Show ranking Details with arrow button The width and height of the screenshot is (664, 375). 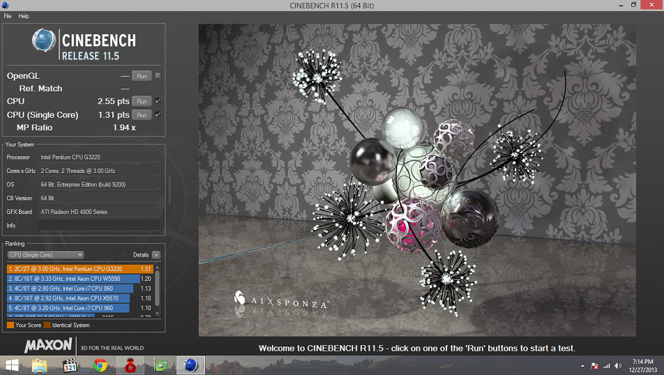[156, 255]
